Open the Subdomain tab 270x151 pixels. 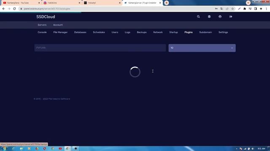(205, 32)
